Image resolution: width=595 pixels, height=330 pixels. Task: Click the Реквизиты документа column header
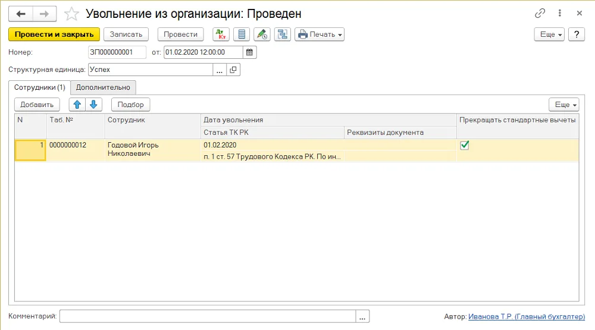pyautogui.click(x=400, y=133)
